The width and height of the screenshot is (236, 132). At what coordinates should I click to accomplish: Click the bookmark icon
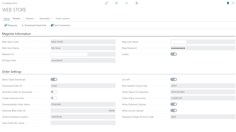point(228,3)
